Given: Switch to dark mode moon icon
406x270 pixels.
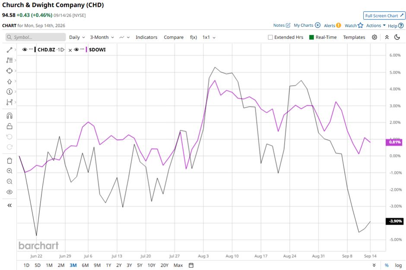Looking at the screenshot, I should [397, 37].
